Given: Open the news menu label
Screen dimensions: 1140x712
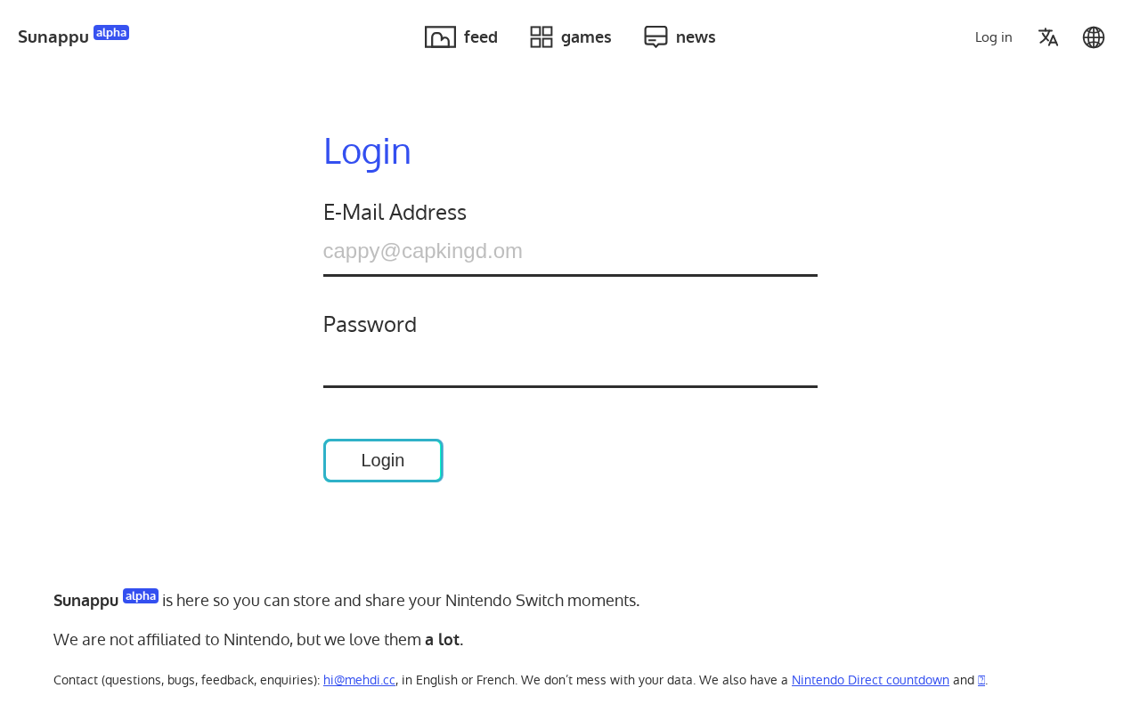Looking at the screenshot, I should click(x=696, y=37).
